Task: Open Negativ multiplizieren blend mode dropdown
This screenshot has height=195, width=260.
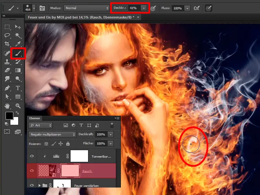Action: pyautogui.click(x=52, y=135)
